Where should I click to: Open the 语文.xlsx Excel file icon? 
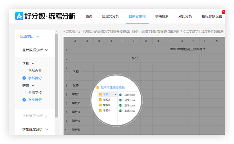click(x=121, y=100)
